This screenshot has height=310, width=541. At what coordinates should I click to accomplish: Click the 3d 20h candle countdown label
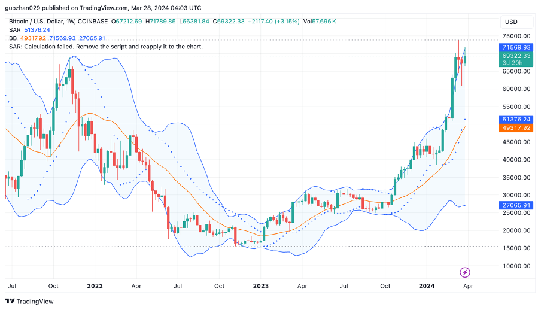point(515,63)
